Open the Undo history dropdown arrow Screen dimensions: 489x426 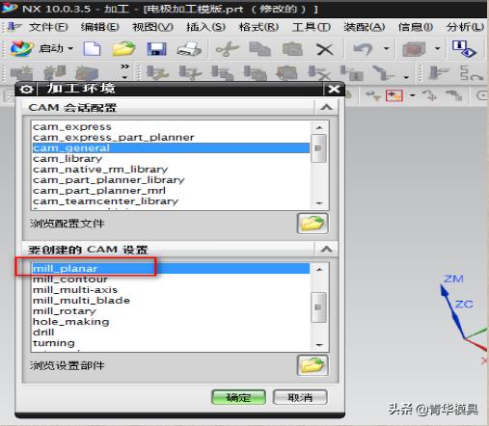tap(386, 49)
